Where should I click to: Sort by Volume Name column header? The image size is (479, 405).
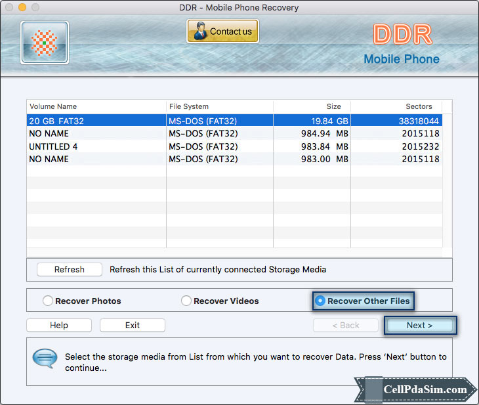click(x=96, y=106)
